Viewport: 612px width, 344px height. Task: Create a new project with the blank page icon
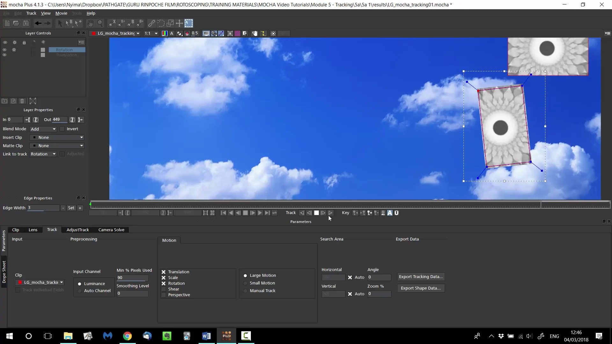(x=7, y=23)
